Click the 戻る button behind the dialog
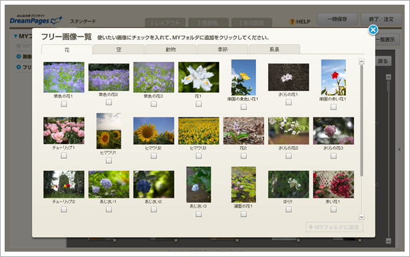Screen dimensions: 410x257 click(383, 61)
